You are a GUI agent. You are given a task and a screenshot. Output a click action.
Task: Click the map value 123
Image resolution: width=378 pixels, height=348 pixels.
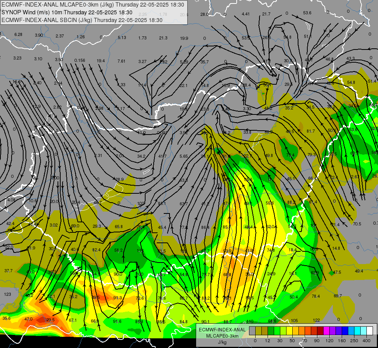click(7, 294)
